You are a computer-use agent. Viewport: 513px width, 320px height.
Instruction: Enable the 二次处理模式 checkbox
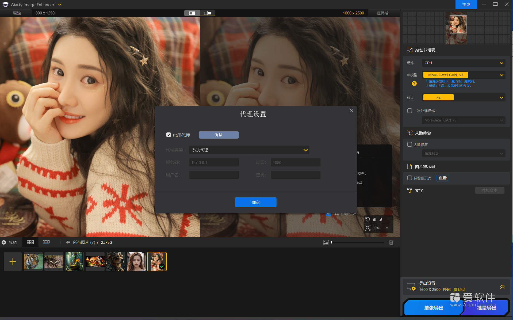tap(409, 111)
